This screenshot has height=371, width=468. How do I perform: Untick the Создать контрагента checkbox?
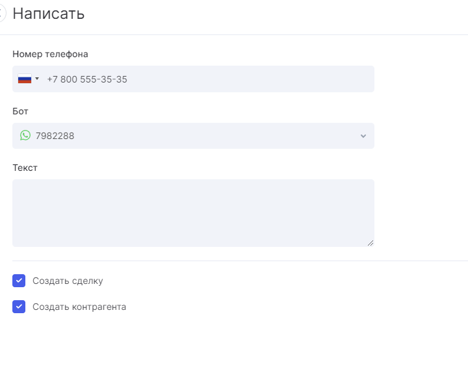[x=19, y=307]
